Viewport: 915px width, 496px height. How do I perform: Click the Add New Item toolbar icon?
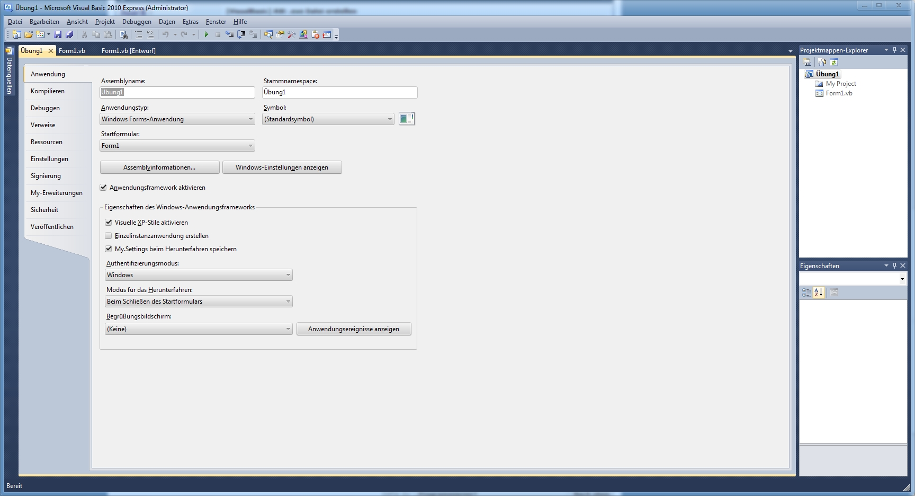point(40,34)
